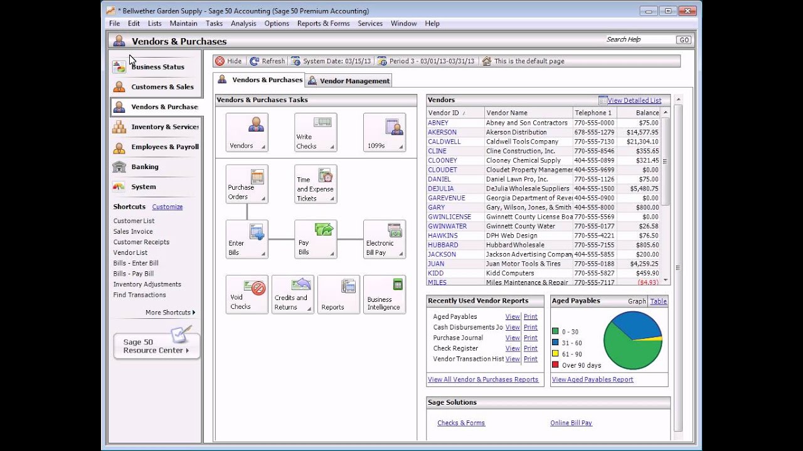This screenshot has width=803, height=451.
Task: Go to Customers & Sales in sidebar
Action: [x=156, y=86]
